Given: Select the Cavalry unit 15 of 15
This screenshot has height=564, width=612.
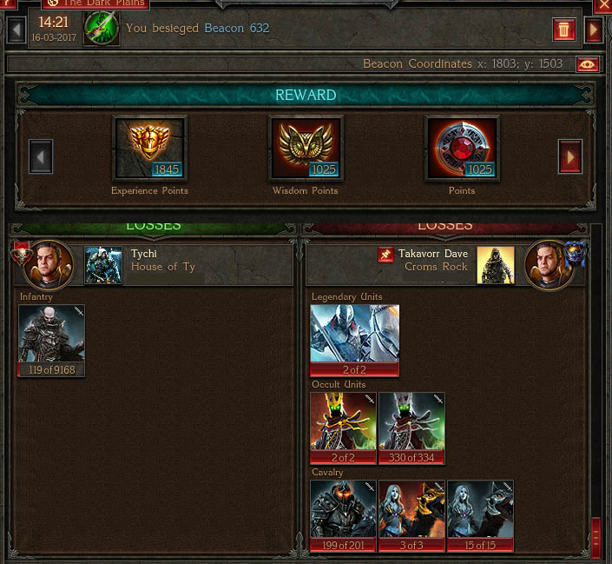Looking at the screenshot, I should (480, 516).
